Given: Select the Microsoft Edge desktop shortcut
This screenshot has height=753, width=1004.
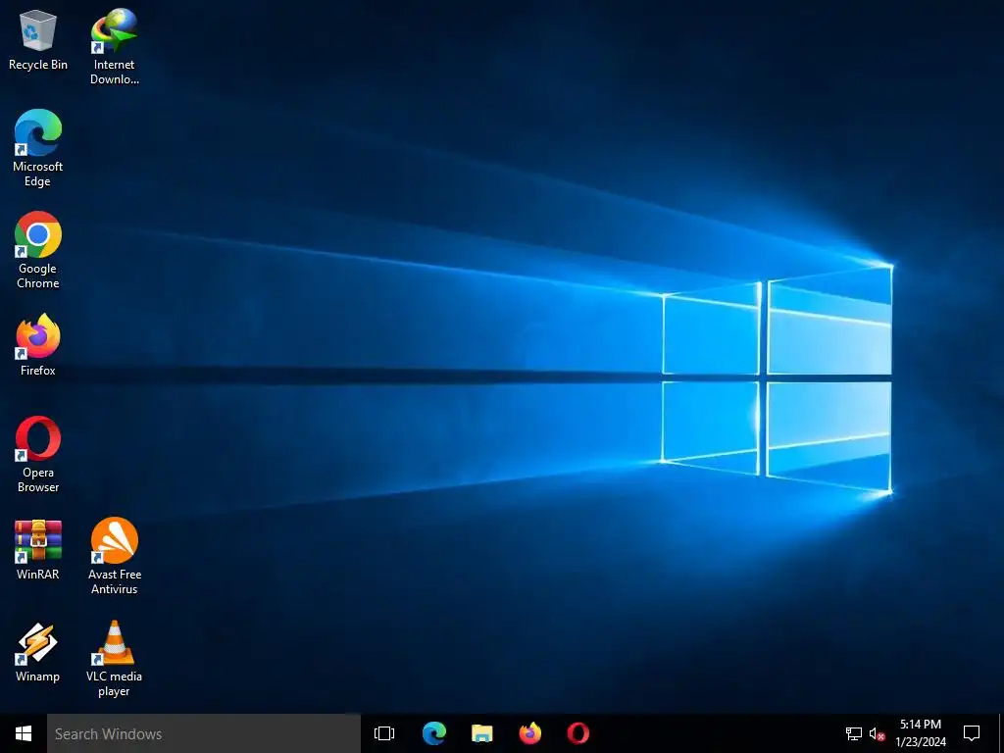Looking at the screenshot, I should (38, 149).
